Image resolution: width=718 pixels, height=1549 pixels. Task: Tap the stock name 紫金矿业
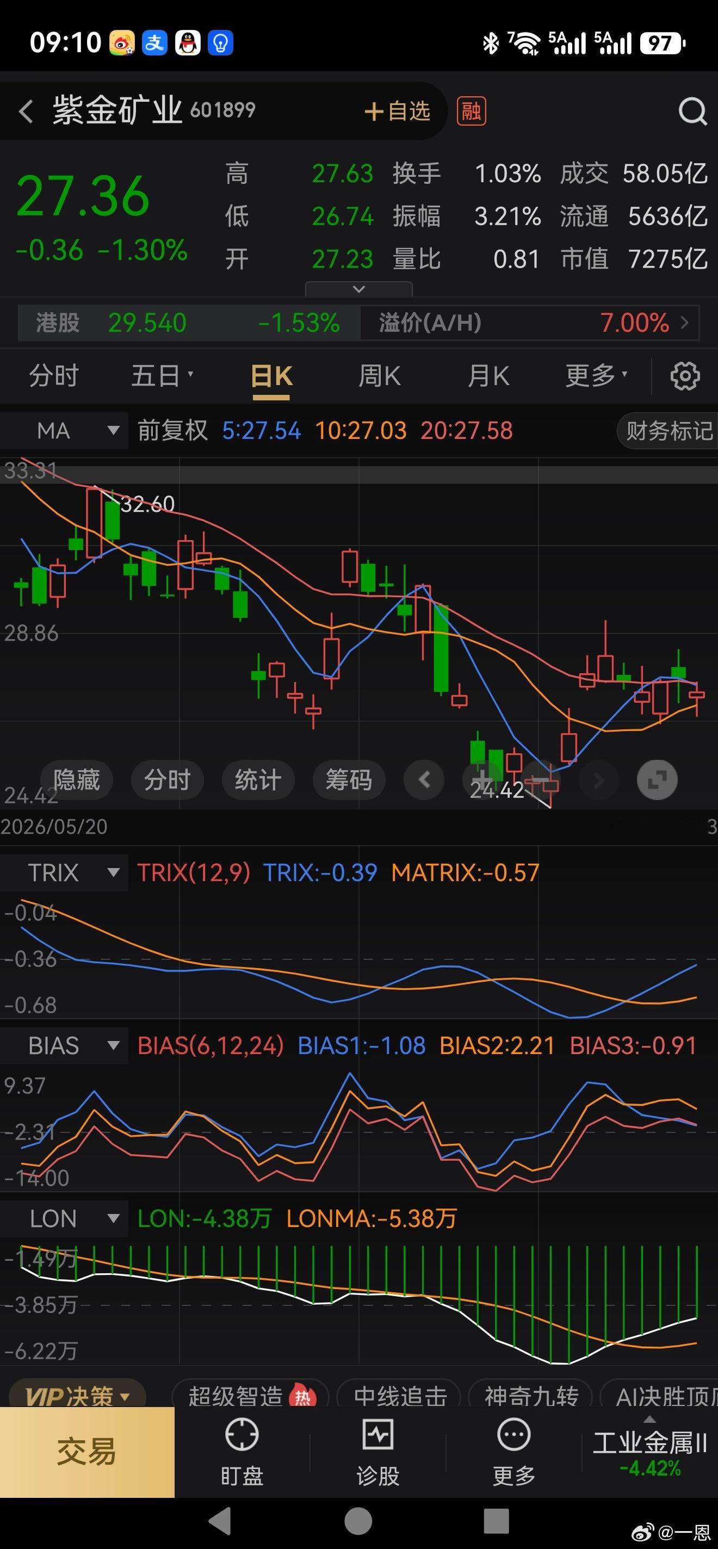tap(117, 110)
